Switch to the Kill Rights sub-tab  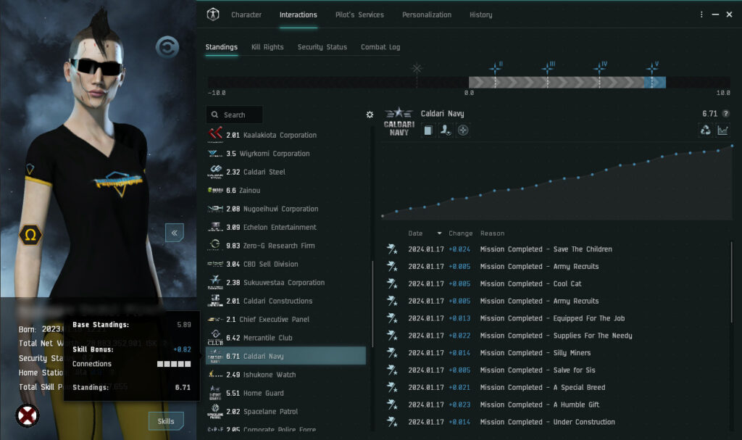pyautogui.click(x=267, y=47)
